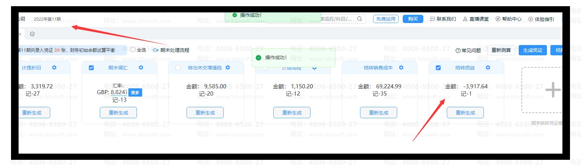Open settings gear for 计提折旧 card
Screen dimensions: 581x166
click(54, 68)
